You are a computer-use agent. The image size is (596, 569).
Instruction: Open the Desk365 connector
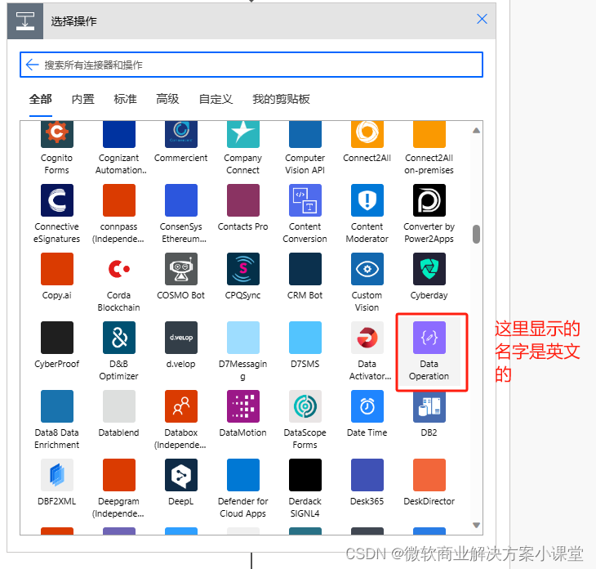[367, 475]
